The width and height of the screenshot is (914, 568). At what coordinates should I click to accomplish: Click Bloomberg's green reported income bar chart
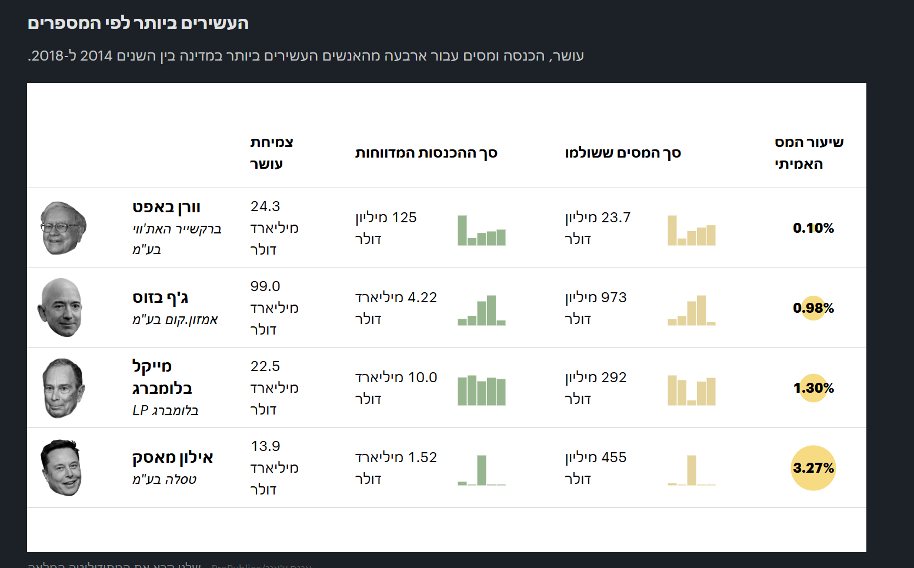(x=482, y=391)
